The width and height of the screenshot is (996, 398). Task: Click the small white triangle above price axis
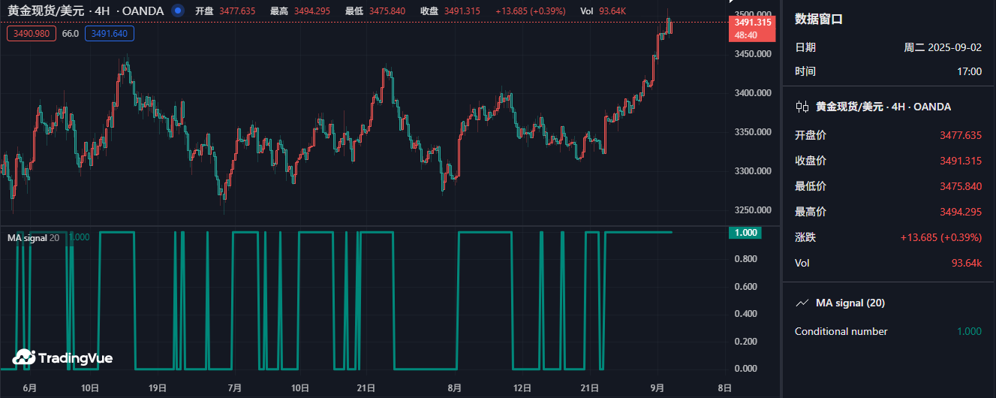(x=733, y=2)
